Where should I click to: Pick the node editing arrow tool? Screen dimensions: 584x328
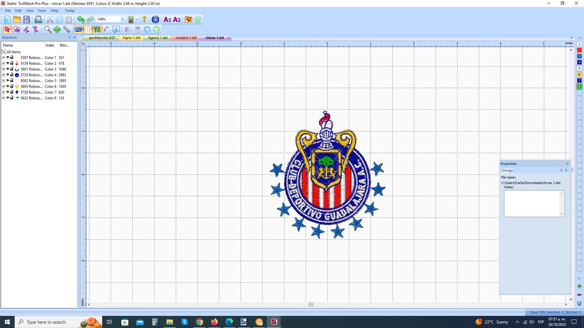[26, 29]
